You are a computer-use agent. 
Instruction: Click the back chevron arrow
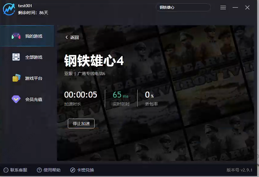point(67,37)
